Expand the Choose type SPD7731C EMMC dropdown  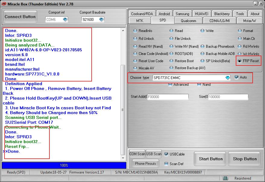coord(228,78)
